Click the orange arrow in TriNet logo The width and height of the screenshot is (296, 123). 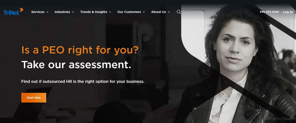(x=22, y=10)
